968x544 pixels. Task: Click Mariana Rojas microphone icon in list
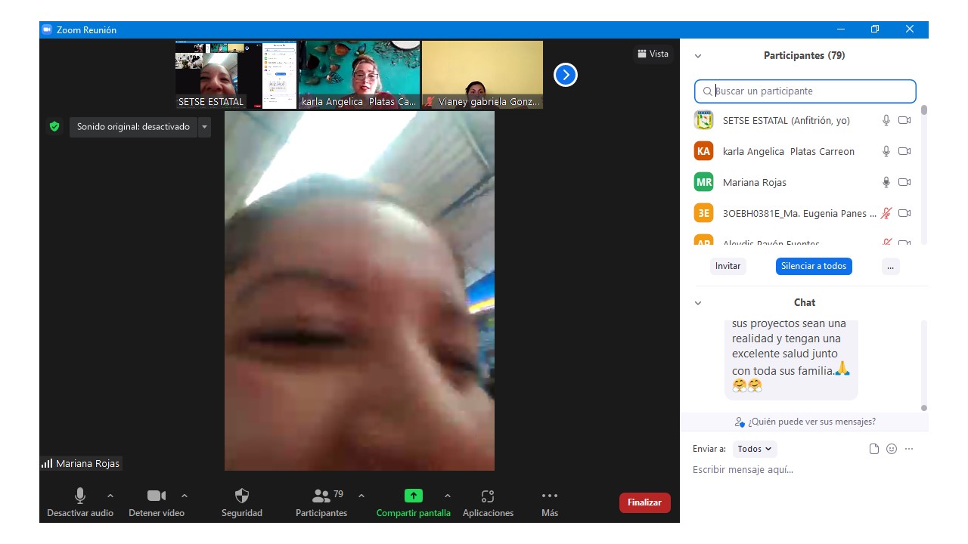click(x=886, y=182)
